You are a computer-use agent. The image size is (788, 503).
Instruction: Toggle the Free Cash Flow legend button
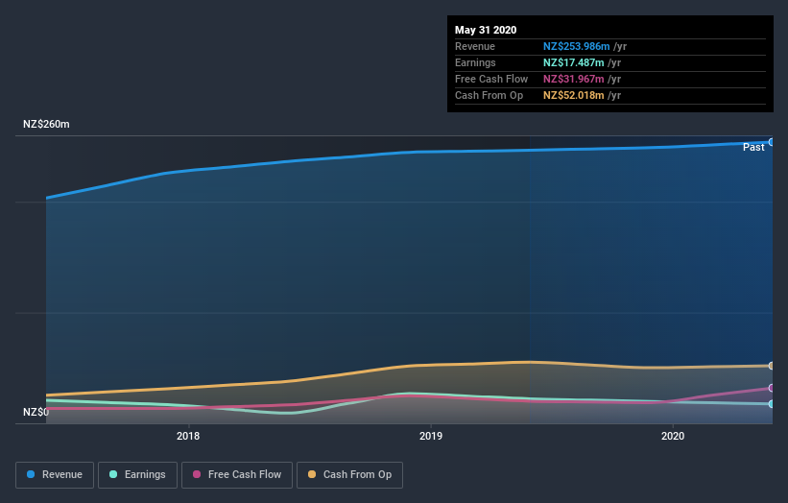[237, 475]
